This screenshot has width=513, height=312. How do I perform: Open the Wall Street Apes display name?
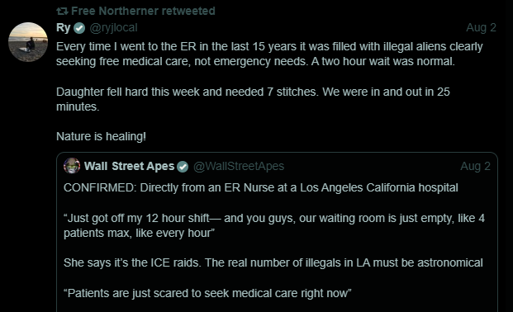tap(129, 166)
